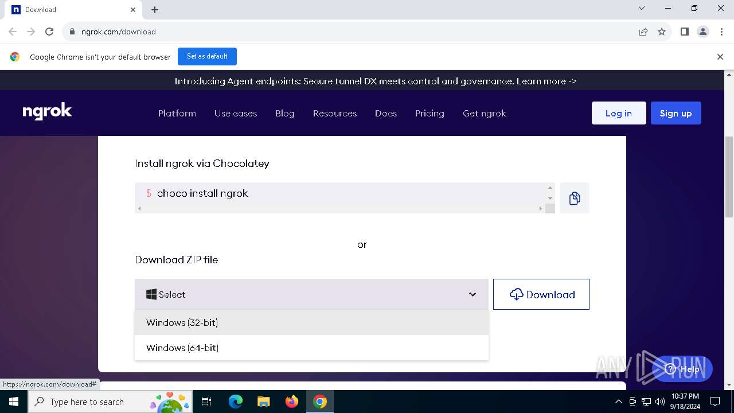Image resolution: width=734 pixels, height=413 pixels.
Task: Choose Windows (32-bit) option
Action: point(311,322)
